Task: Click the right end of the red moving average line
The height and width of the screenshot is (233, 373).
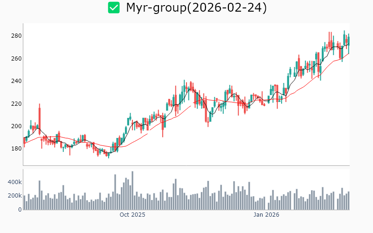Action: tap(348, 53)
